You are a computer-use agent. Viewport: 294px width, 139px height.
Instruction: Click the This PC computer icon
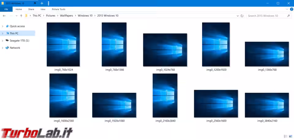click(7, 33)
